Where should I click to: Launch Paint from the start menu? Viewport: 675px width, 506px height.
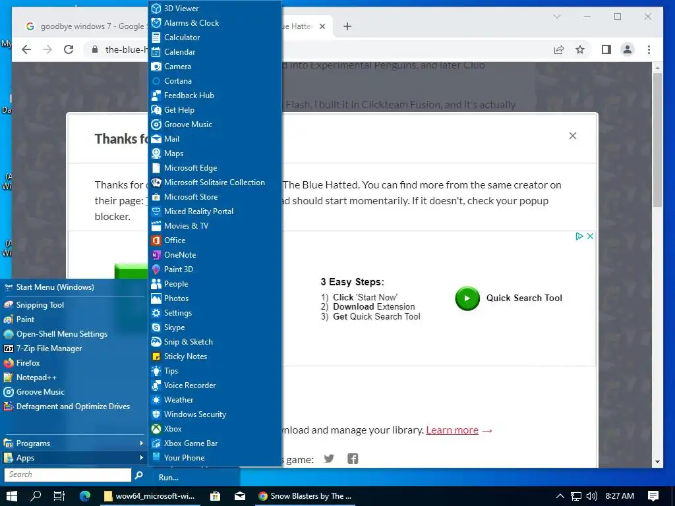(x=74, y=320)
